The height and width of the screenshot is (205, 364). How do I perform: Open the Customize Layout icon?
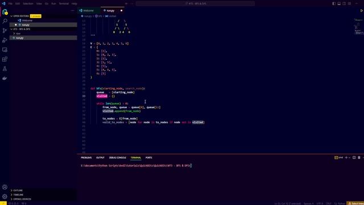point(349,3)
